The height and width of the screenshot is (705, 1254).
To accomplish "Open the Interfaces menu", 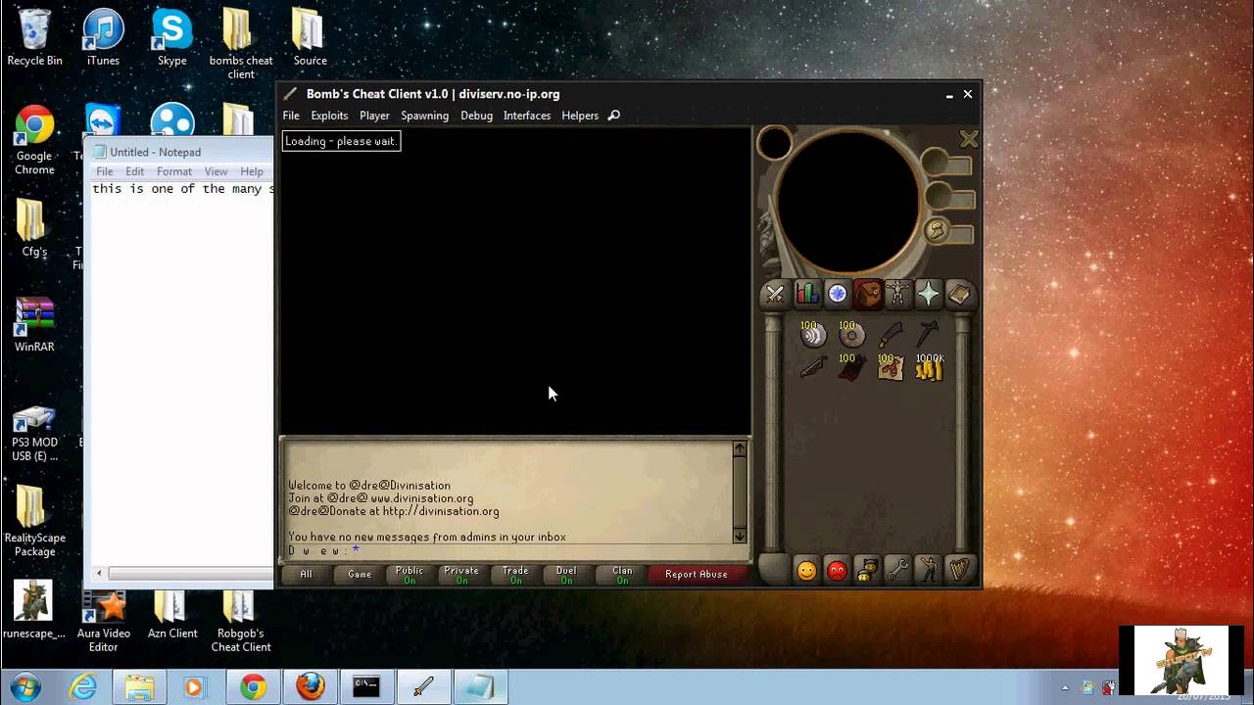I will pyautogui.click(x=527, y=116).
